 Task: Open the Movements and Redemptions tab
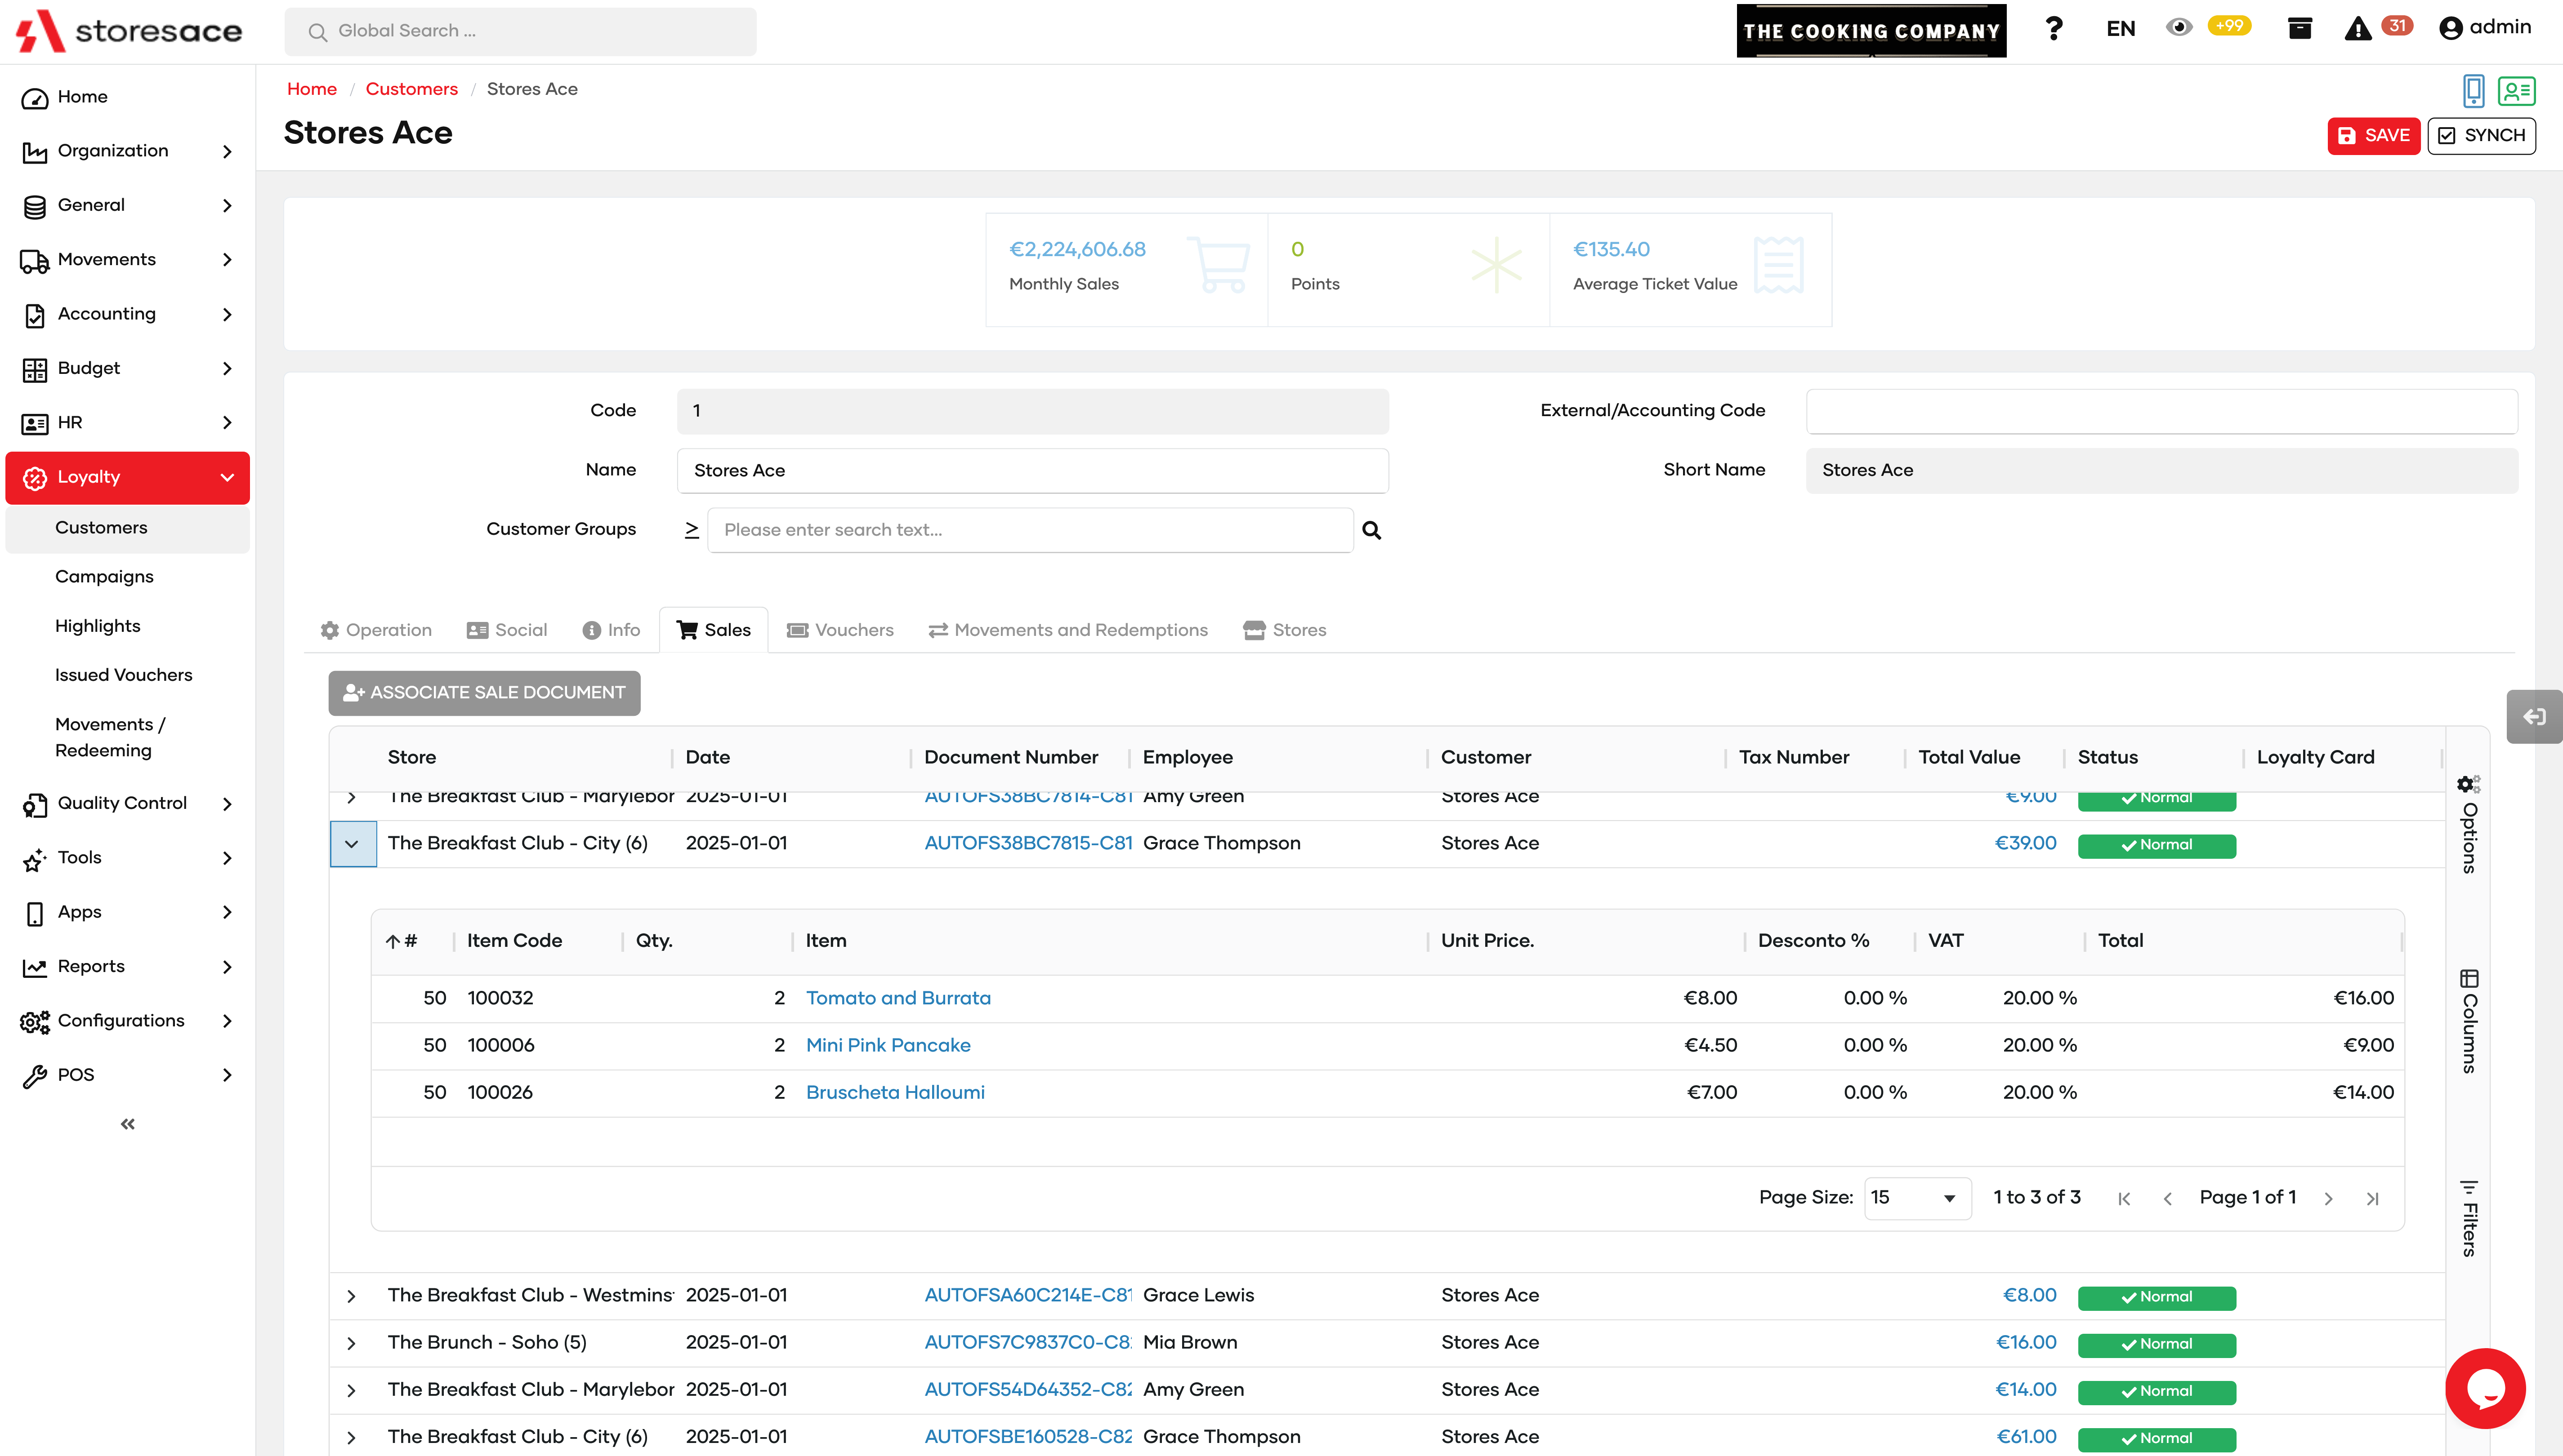tap(1068, 630)
